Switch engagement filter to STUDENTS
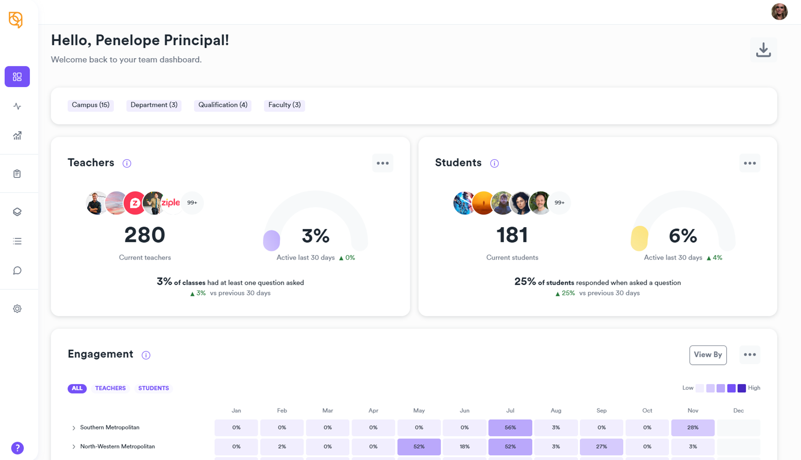801x460 pixels. pos(154,388)
